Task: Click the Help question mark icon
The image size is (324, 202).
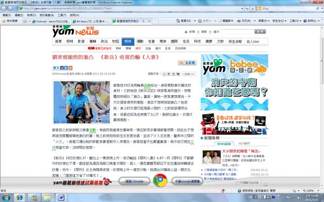Action: pos(305,21)
